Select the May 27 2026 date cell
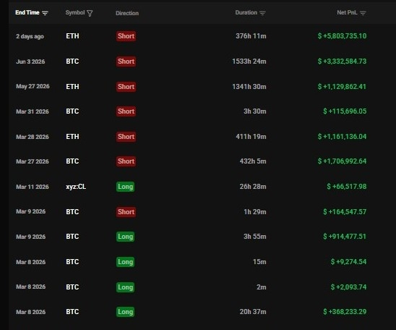Screen dimensions: 396x330 33,86
